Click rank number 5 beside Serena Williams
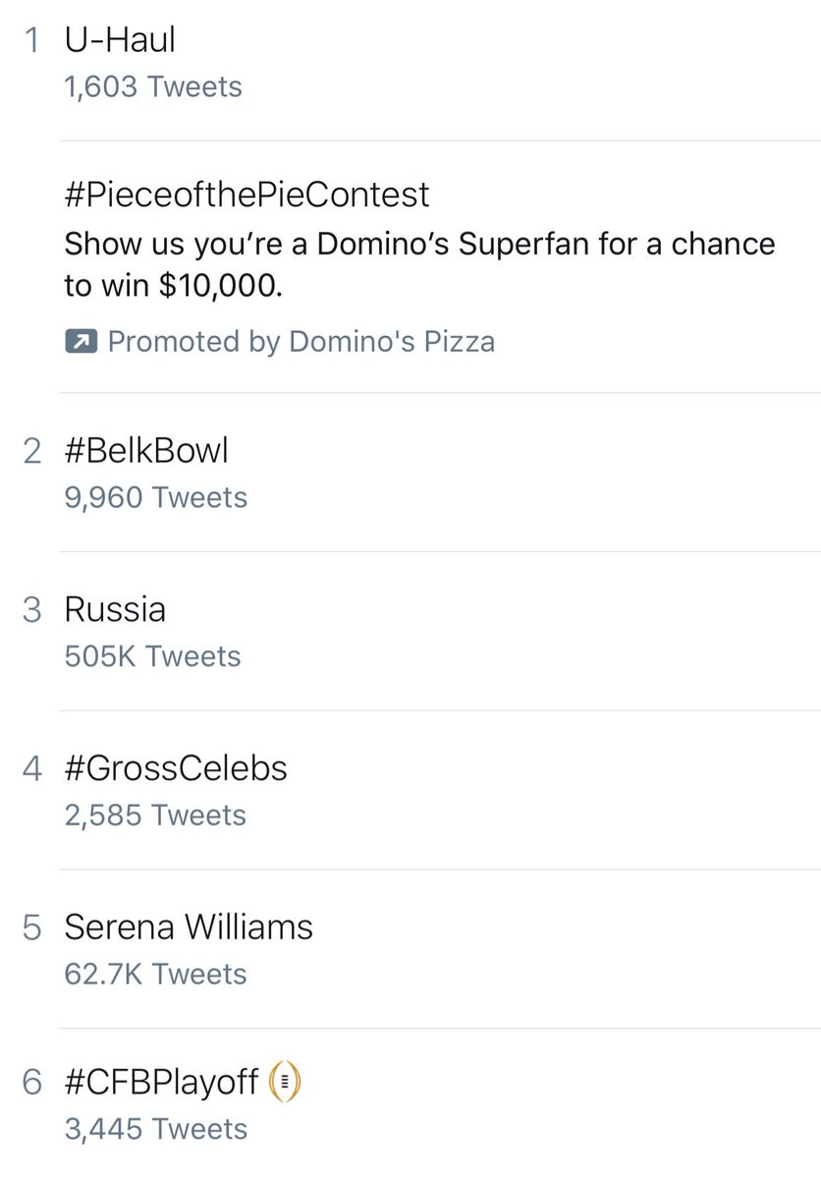Viewport: 821px width, 1179px height. [32, 927]
